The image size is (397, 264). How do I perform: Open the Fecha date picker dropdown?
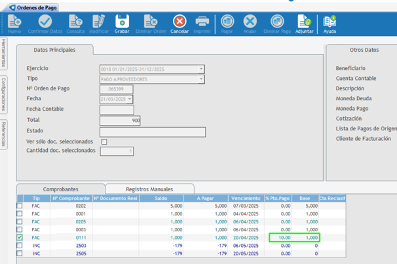pyautogui.click(x=130, y=100)
